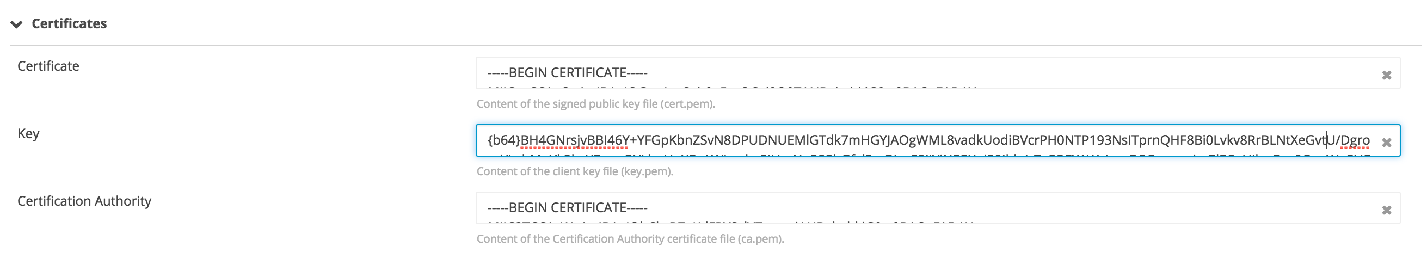Viewport: 1427px width, 271px height.
Task: Click the Key field label
Action: pos(28,133)
